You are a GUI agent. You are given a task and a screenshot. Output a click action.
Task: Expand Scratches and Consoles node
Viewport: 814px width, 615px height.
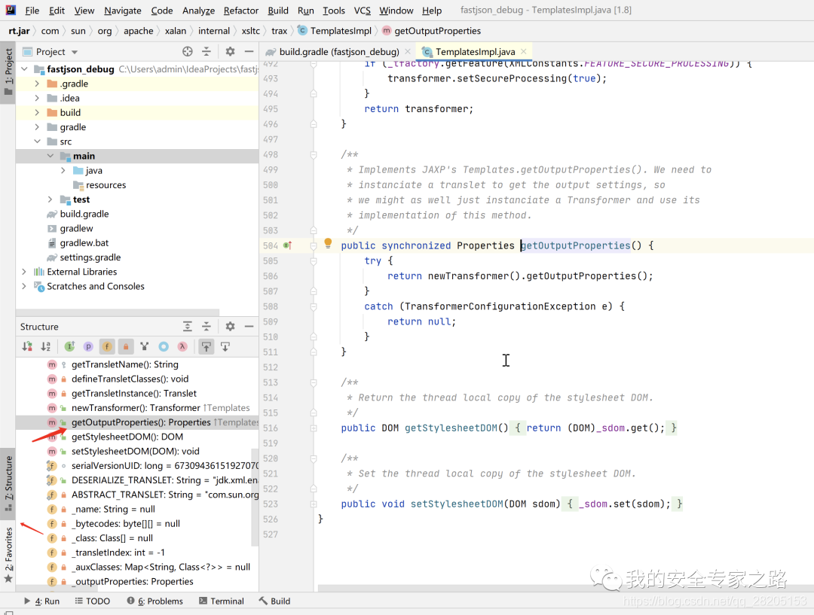pos(24,286)
